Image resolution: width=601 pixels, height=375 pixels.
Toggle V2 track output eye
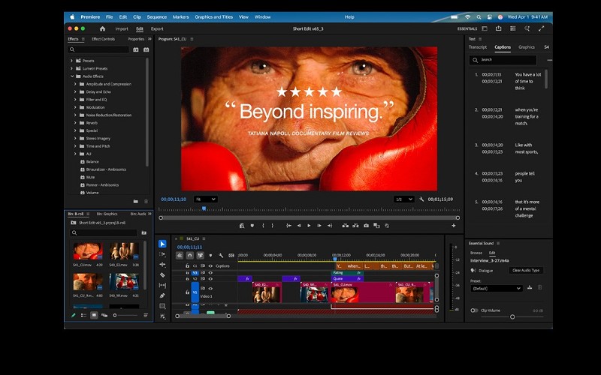tap(210, 279)
